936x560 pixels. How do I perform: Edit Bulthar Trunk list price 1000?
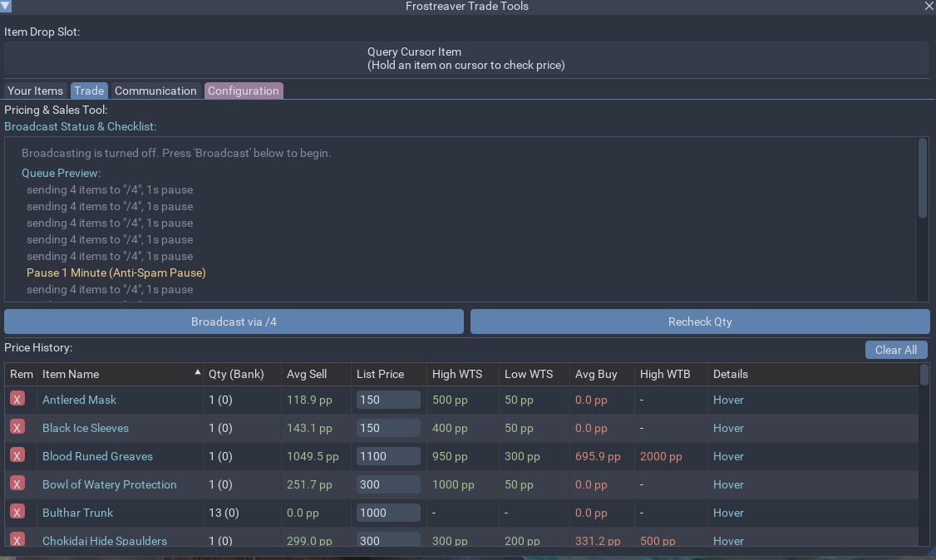pos(388,513)
